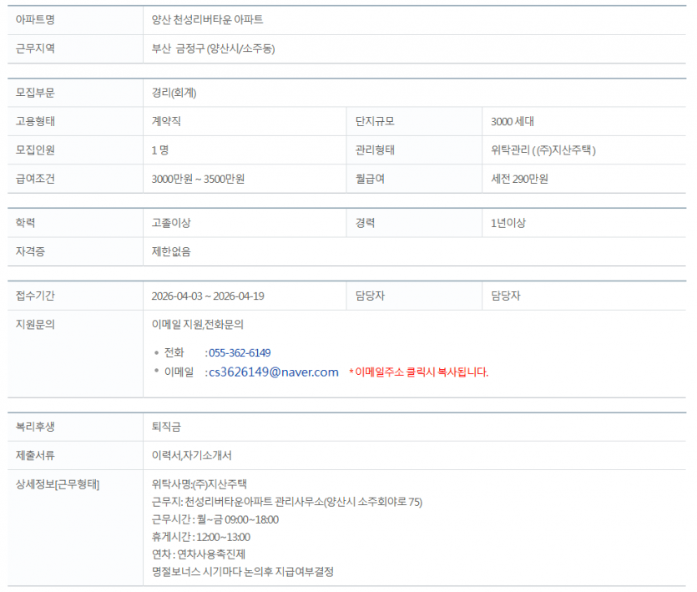This screenshot has width=697, height=592.
Task: Click the 계약직 employment type value
Action: point(166,121)
